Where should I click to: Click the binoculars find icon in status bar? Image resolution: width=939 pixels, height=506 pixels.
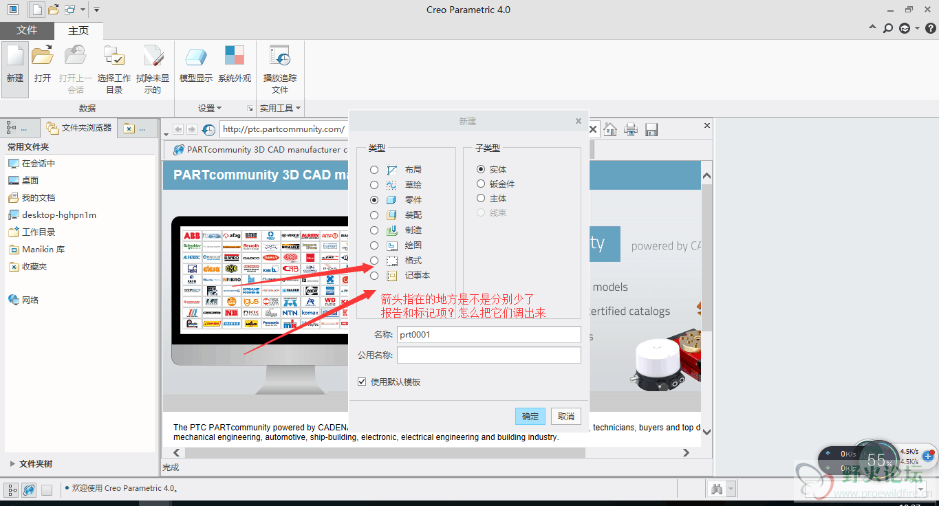click(x=717, y=489)
